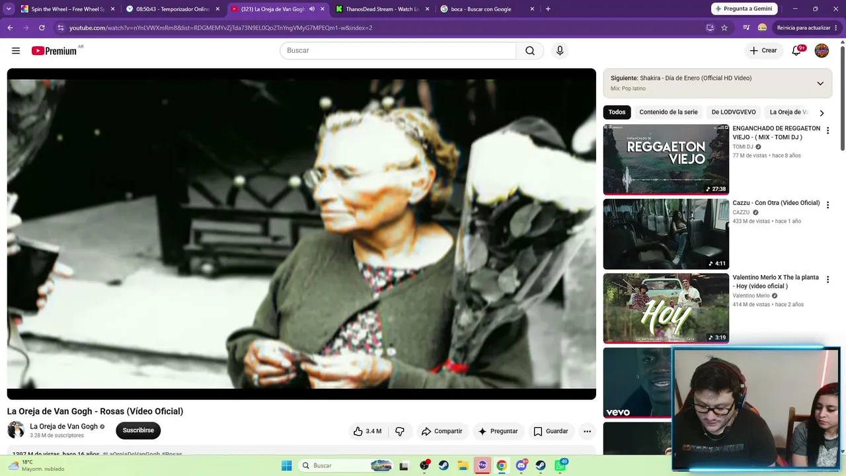Select the De LODVGVEVO chip
Viewport: 846px width, 476px height.
point(734,112)
